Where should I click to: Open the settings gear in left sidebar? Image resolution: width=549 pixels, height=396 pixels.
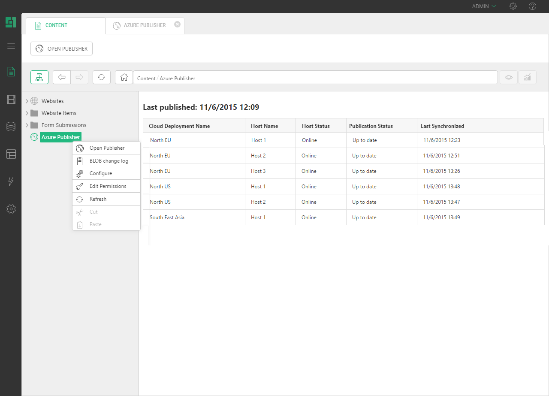(x=11, y=209)
